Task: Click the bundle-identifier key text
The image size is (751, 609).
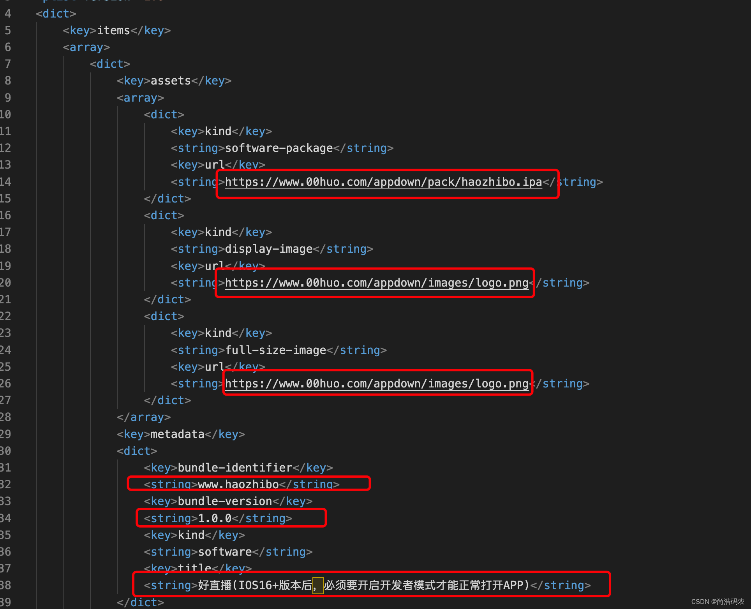Action: (x=235, y=468)
